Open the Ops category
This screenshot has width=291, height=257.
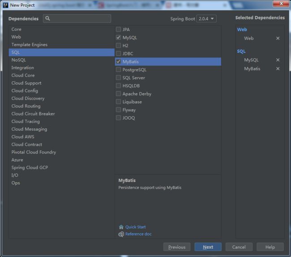[62, 183]
